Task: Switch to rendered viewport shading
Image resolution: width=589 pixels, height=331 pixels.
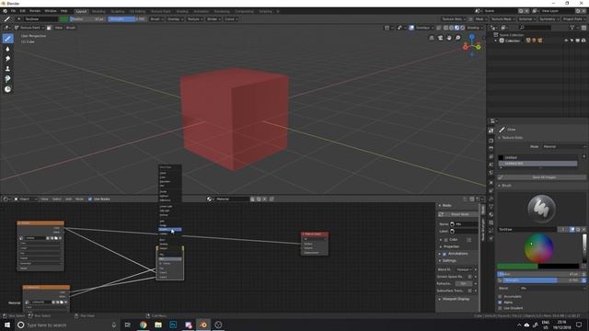Action: 462,28
